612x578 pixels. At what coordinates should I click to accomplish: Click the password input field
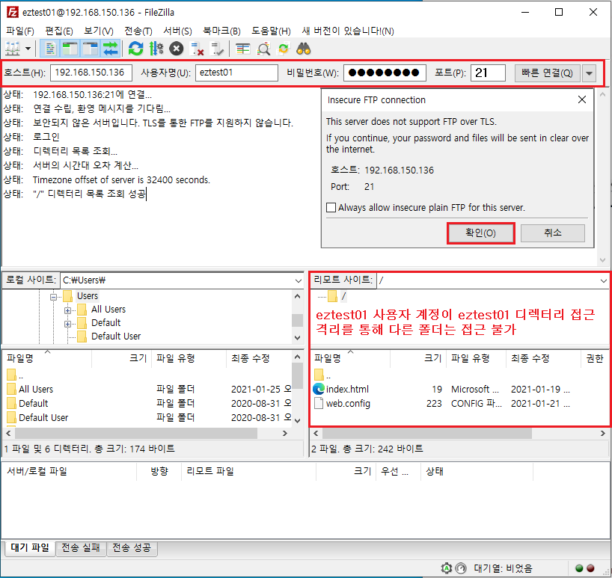click(x=385, y=73)
